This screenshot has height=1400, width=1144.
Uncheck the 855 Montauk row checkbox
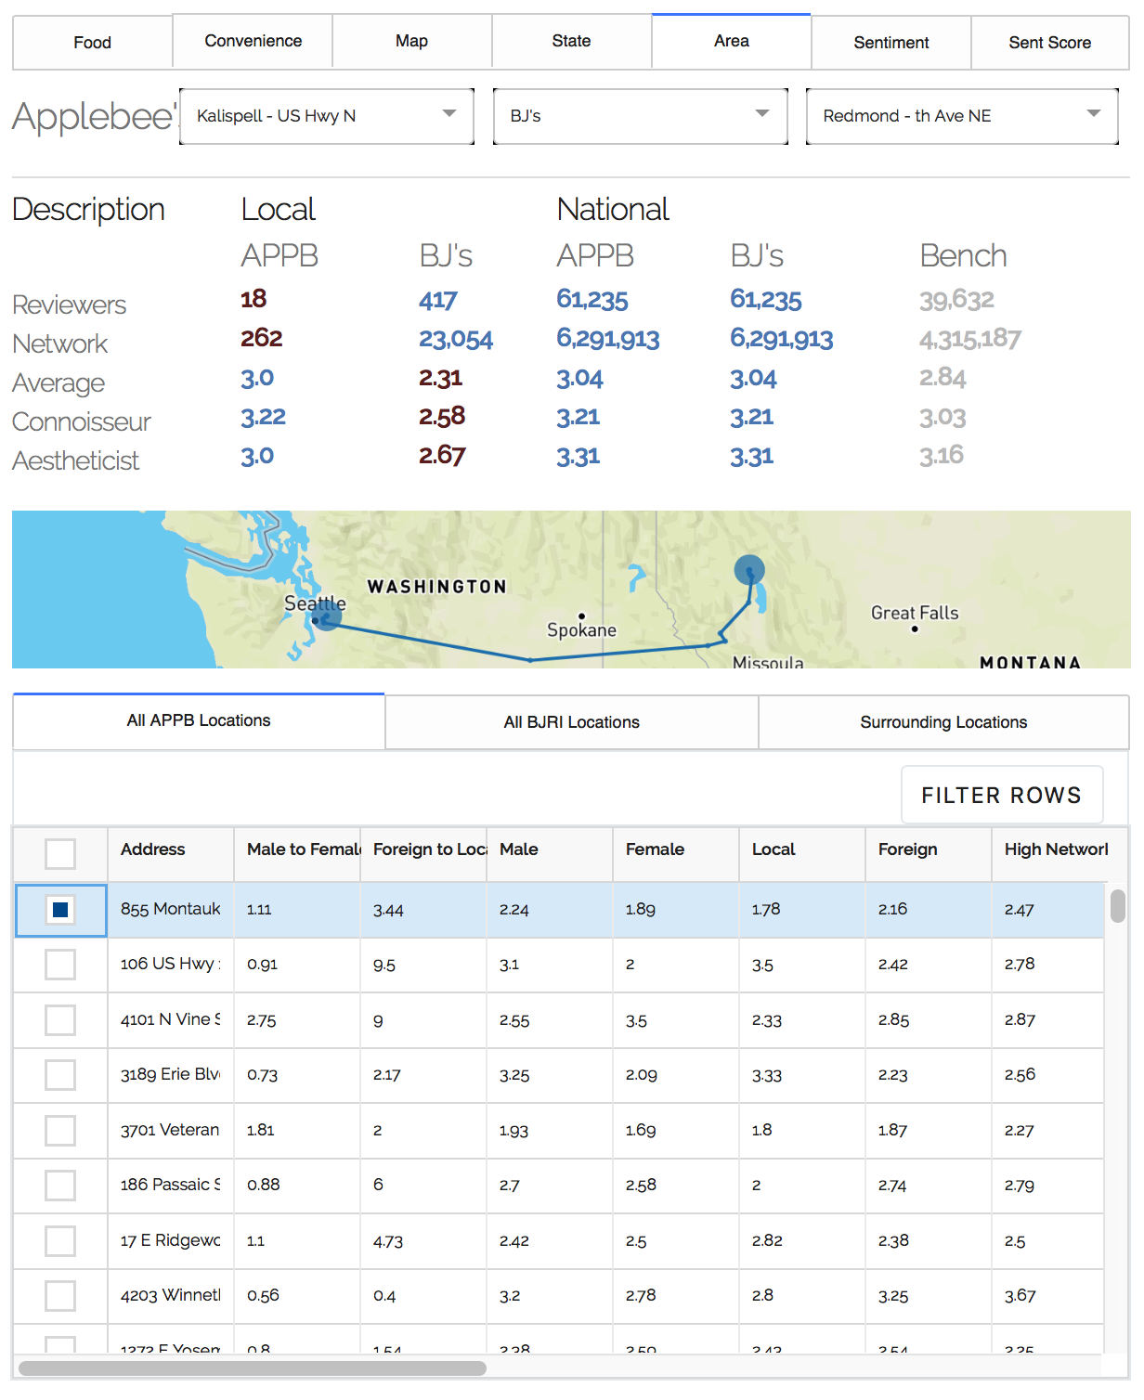60,910
